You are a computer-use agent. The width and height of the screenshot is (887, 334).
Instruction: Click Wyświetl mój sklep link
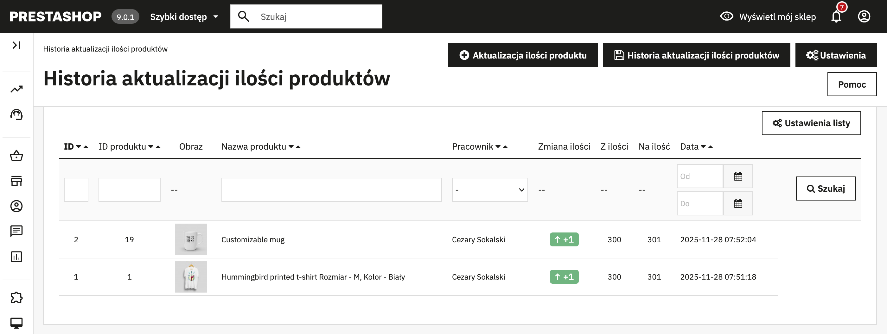[768, 16]
